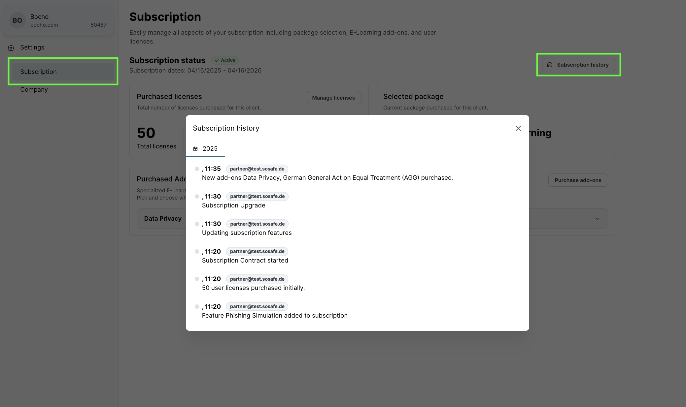Click the Settings gear icon
The image size is (686, 407).
click(x=11, y=48)
